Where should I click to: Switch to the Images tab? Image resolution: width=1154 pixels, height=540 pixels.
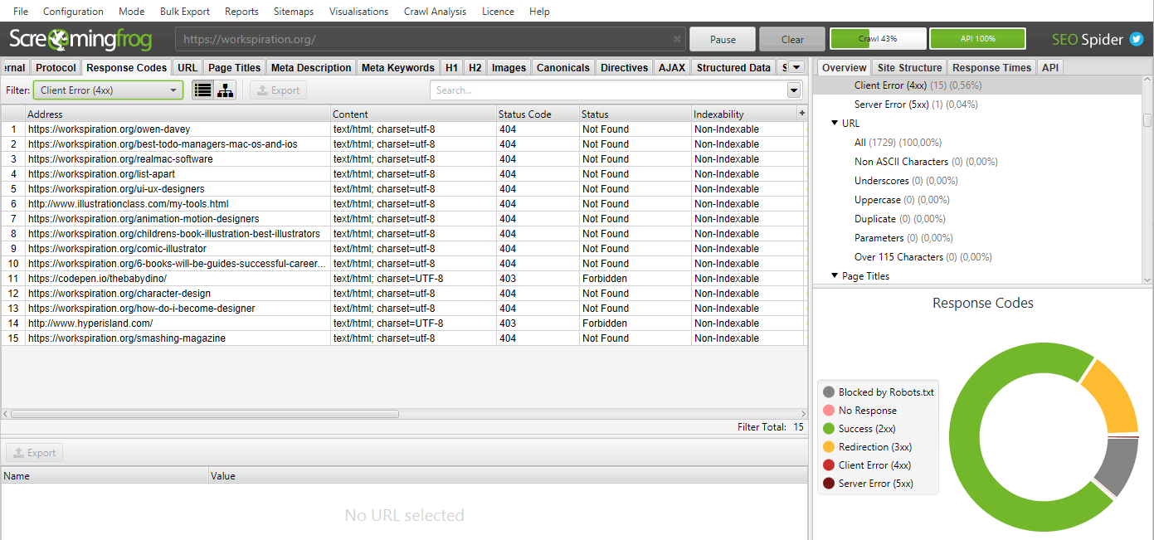[x=509, y=68]
